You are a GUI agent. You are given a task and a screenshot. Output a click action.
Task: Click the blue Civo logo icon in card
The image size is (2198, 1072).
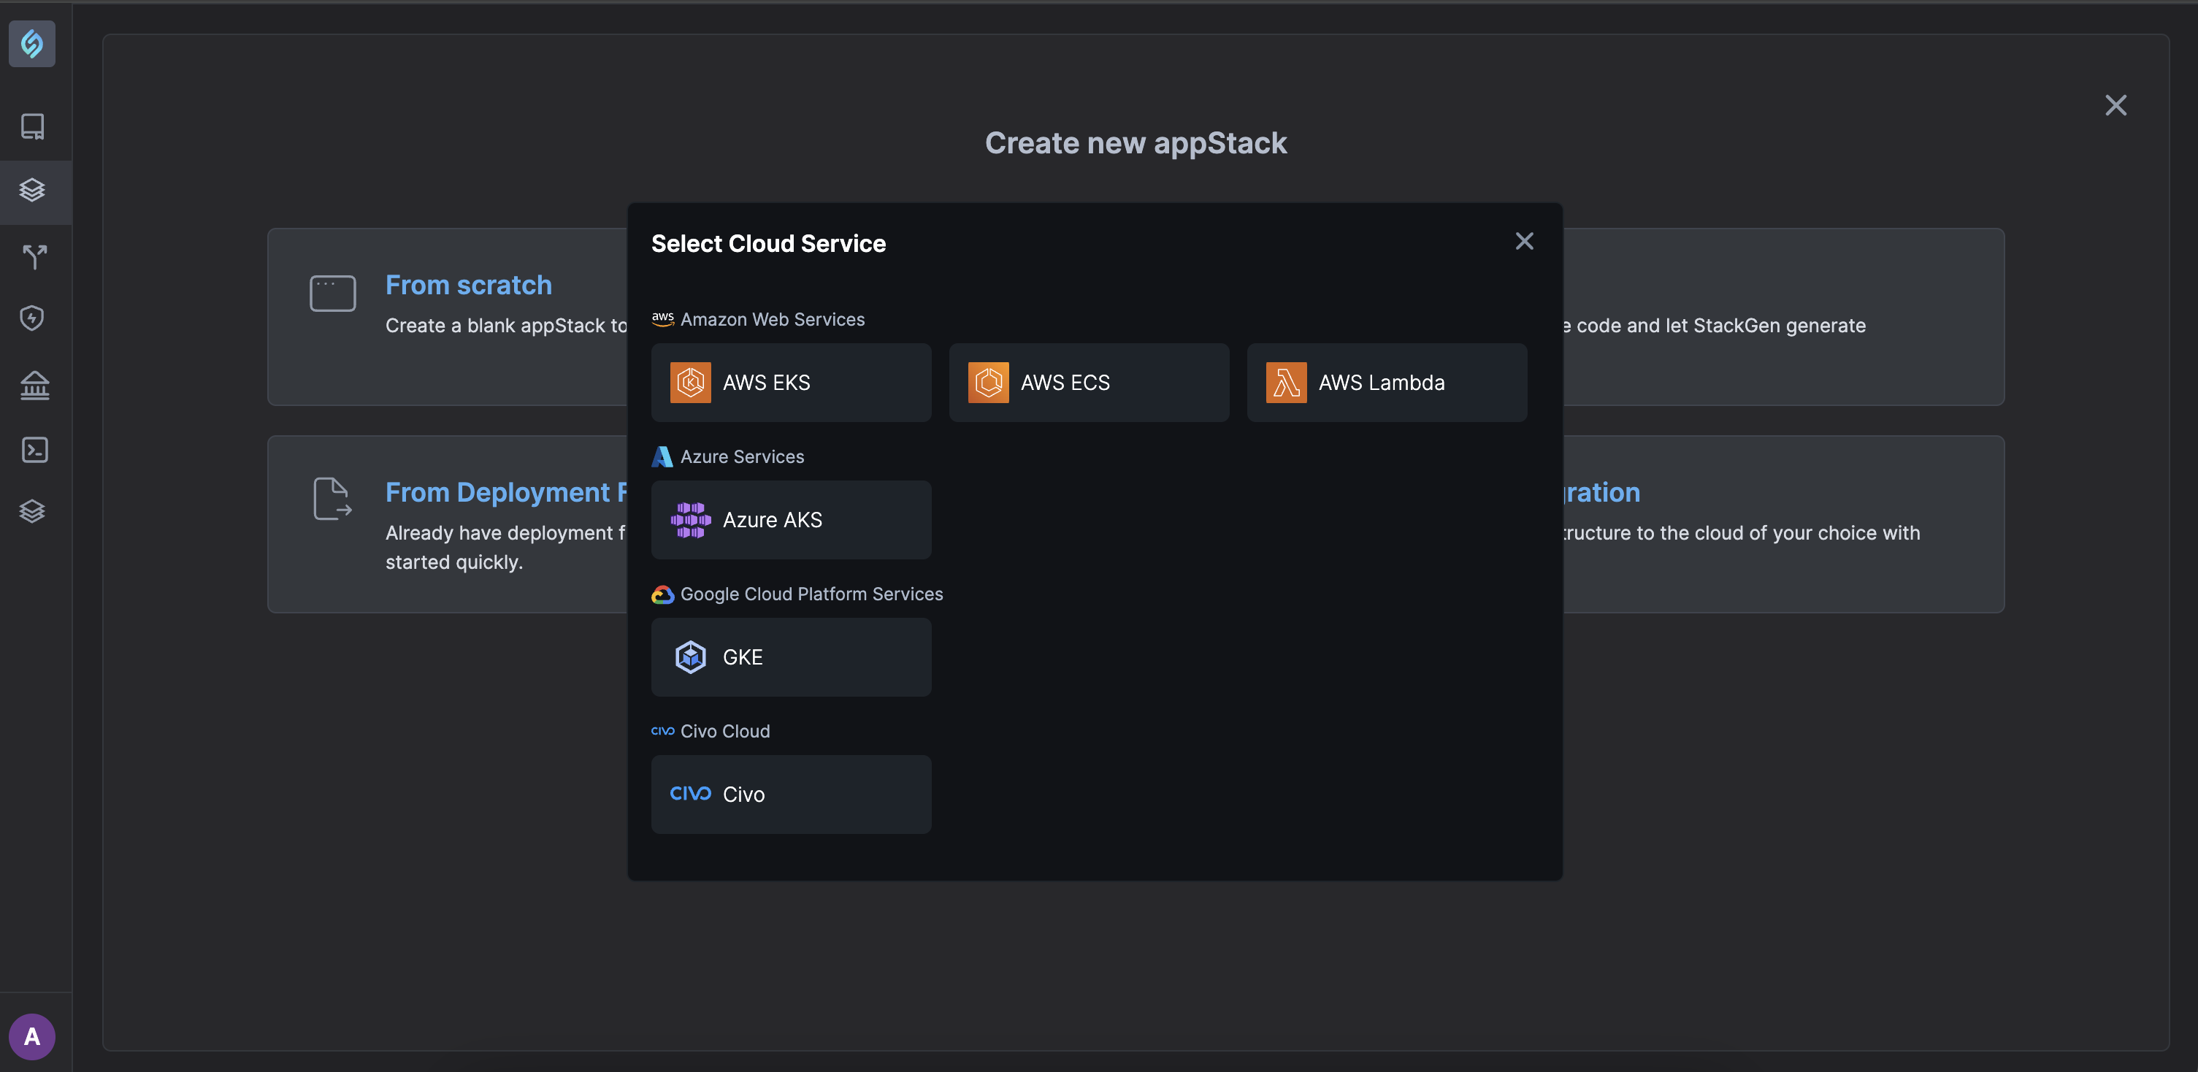[x=690, y=794]
